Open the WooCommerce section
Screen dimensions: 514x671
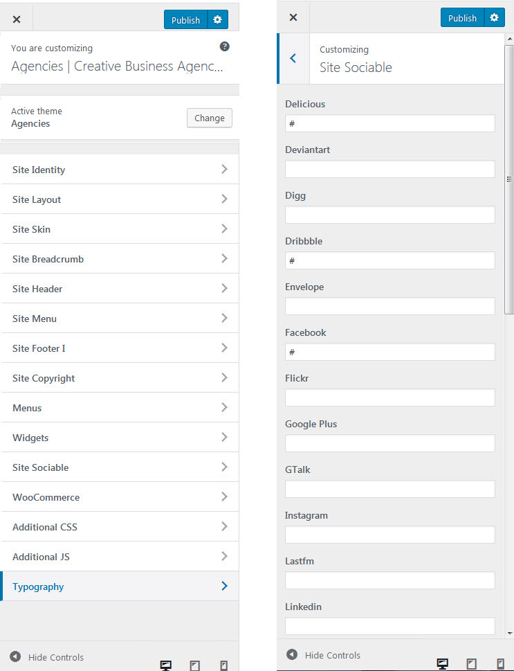(120, 497)
